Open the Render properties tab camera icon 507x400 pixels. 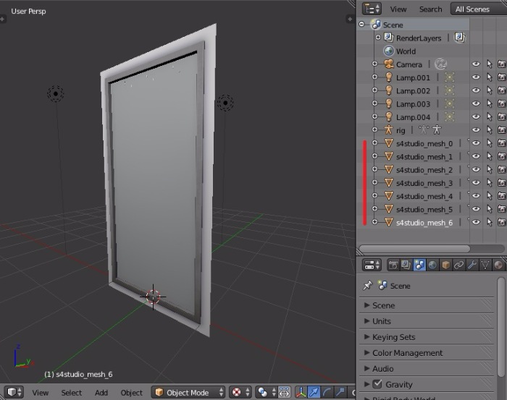pos(393,265)
